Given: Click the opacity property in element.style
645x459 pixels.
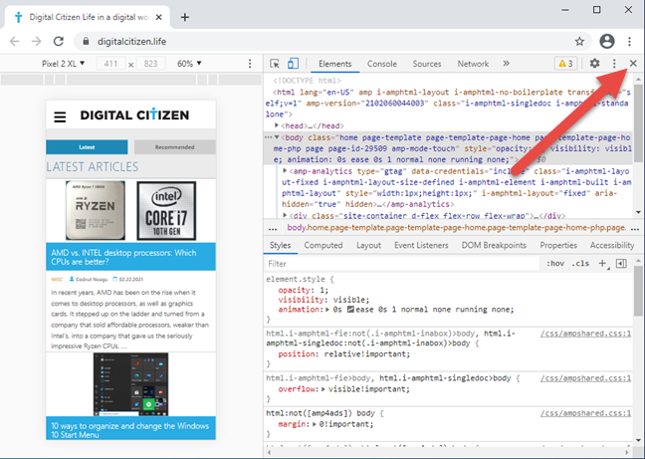Looking at the screenshot, I should point(294,290).
